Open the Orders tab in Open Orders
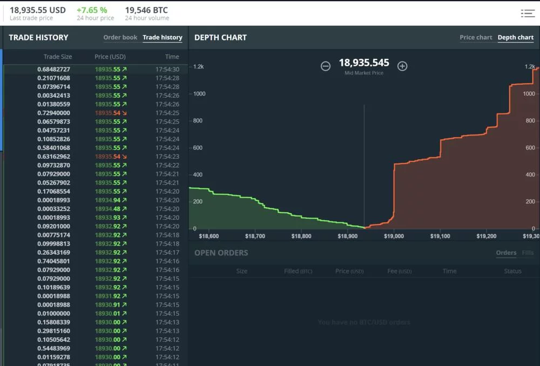This screenshot has width=540, height=366. (x=506, y=253)
